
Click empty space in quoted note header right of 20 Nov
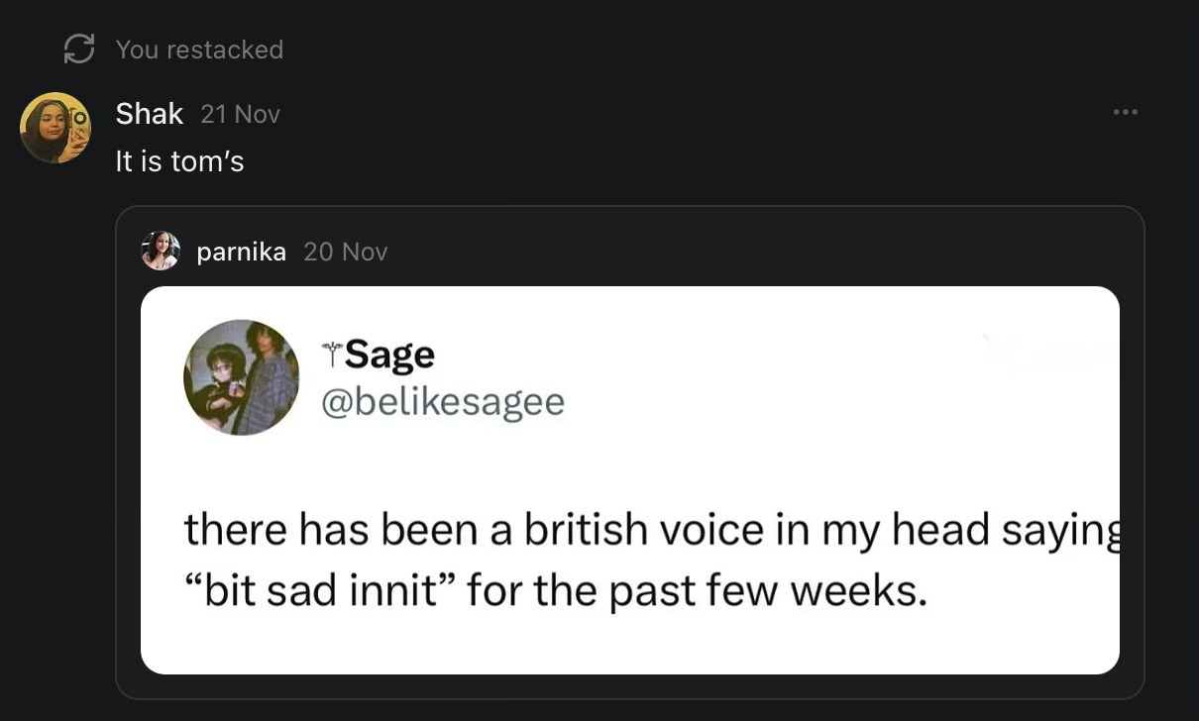click(743, 252)
